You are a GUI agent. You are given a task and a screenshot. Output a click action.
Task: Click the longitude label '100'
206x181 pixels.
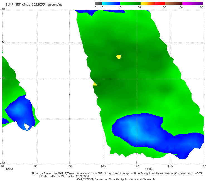coord(69,167)
